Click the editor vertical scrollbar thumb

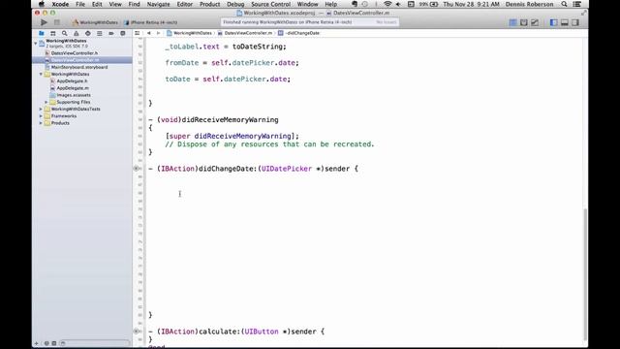[585, 274]
